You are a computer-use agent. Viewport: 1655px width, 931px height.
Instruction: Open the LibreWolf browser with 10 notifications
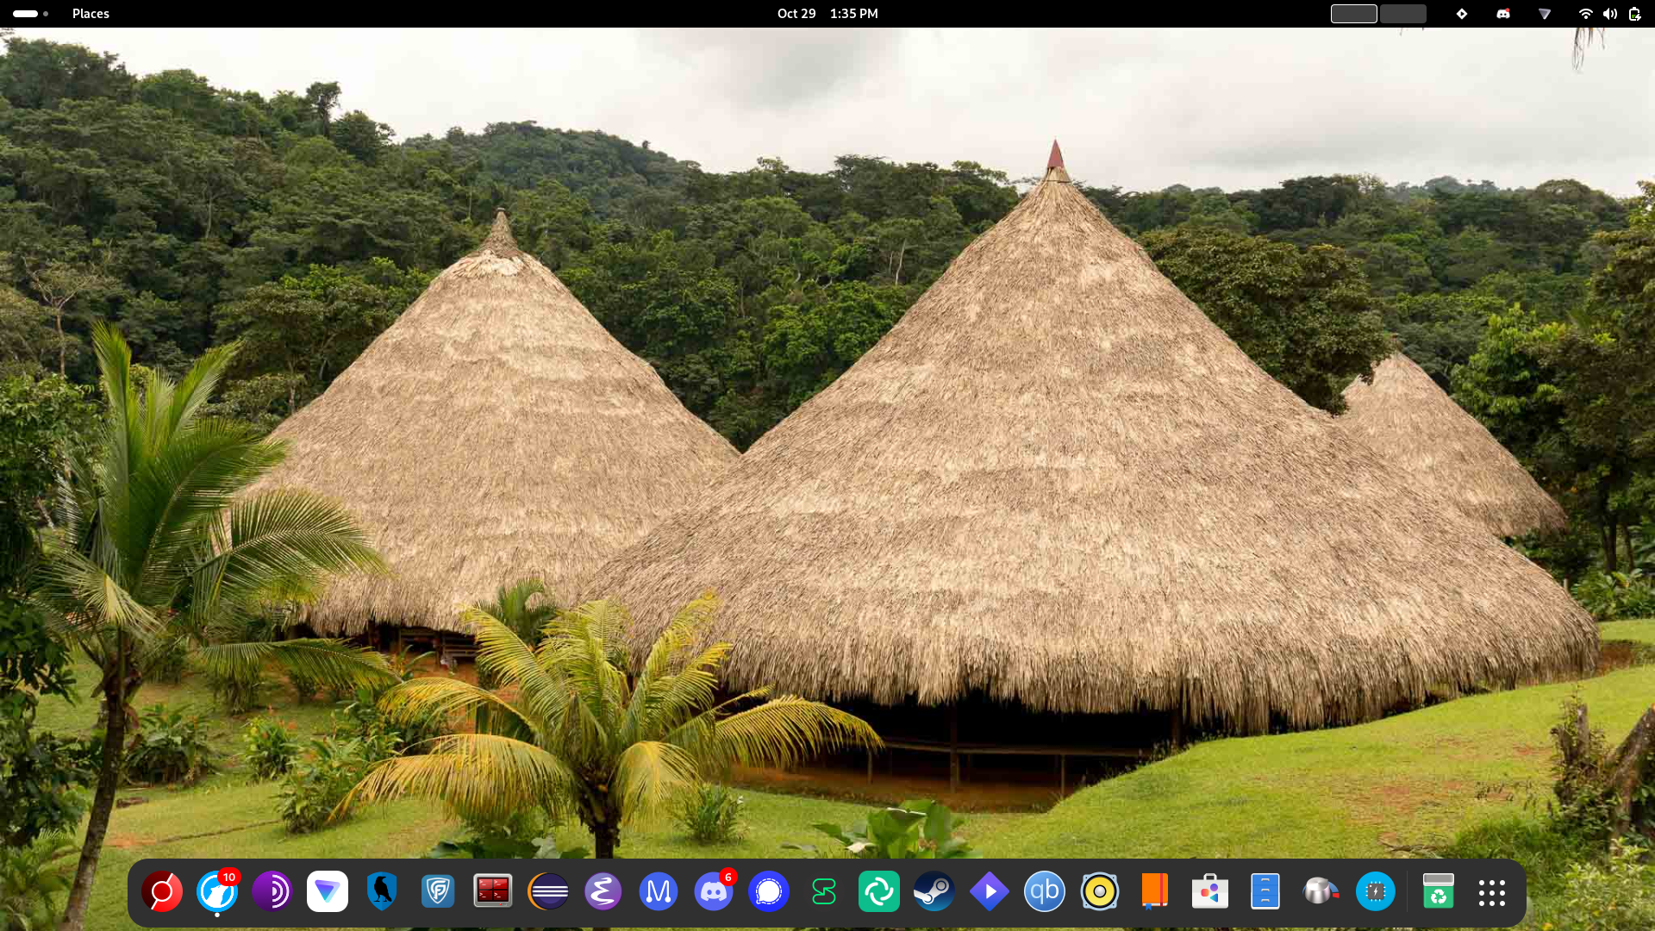217,891
